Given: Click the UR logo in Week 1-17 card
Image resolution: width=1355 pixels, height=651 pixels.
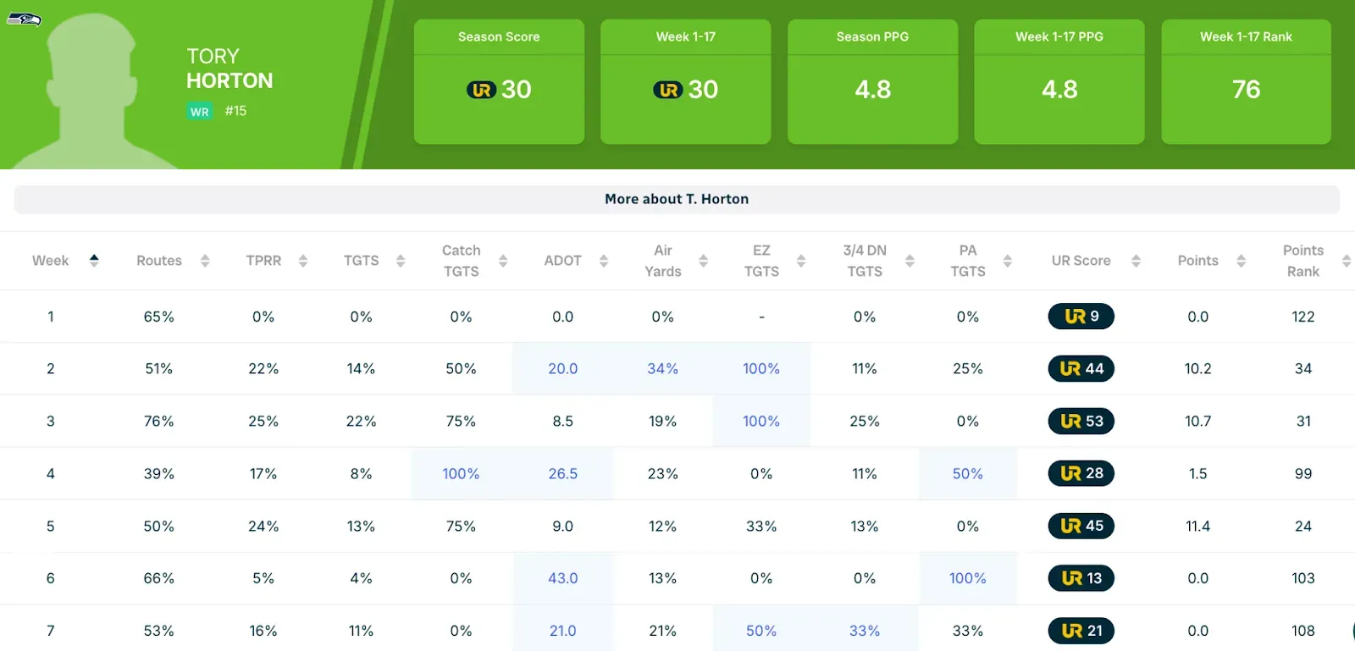Looking at the screenshot, I should (667, 90).
